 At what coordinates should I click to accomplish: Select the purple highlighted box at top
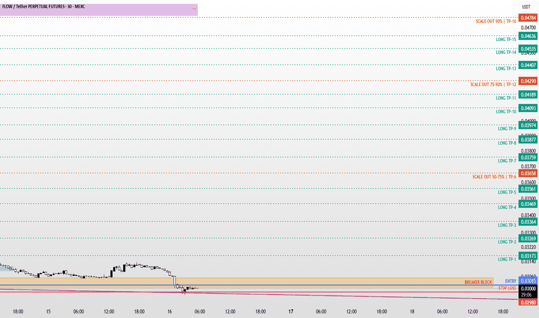(99, 10)
